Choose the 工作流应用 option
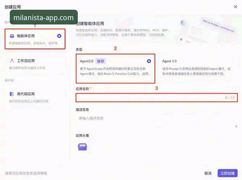Image resolution: width=242 pixels, height=180 pixels. pos(35,64)
